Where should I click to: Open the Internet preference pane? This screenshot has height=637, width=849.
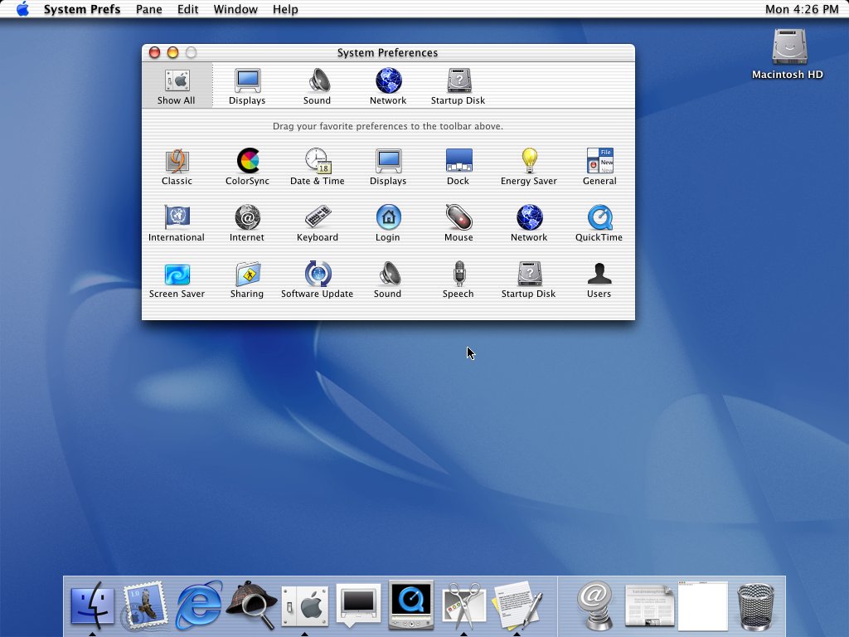click(x=247, y=223)
